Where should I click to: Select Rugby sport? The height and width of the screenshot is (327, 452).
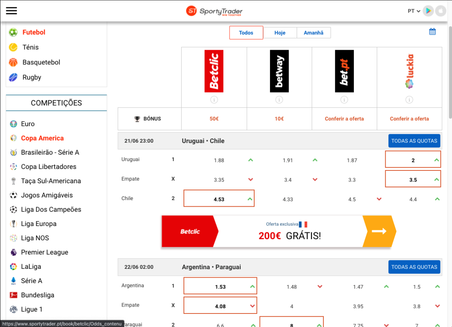[32, 77]
